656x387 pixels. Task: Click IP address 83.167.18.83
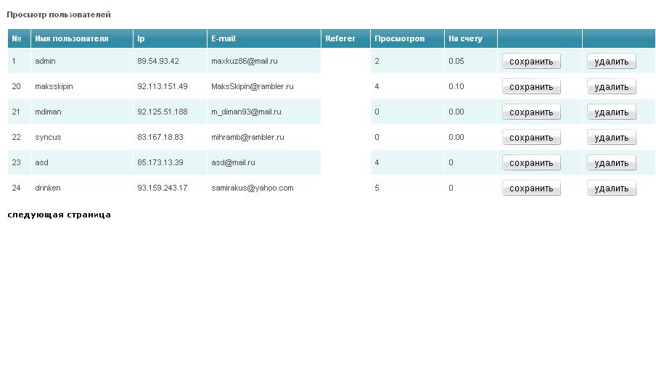point(160,137)
